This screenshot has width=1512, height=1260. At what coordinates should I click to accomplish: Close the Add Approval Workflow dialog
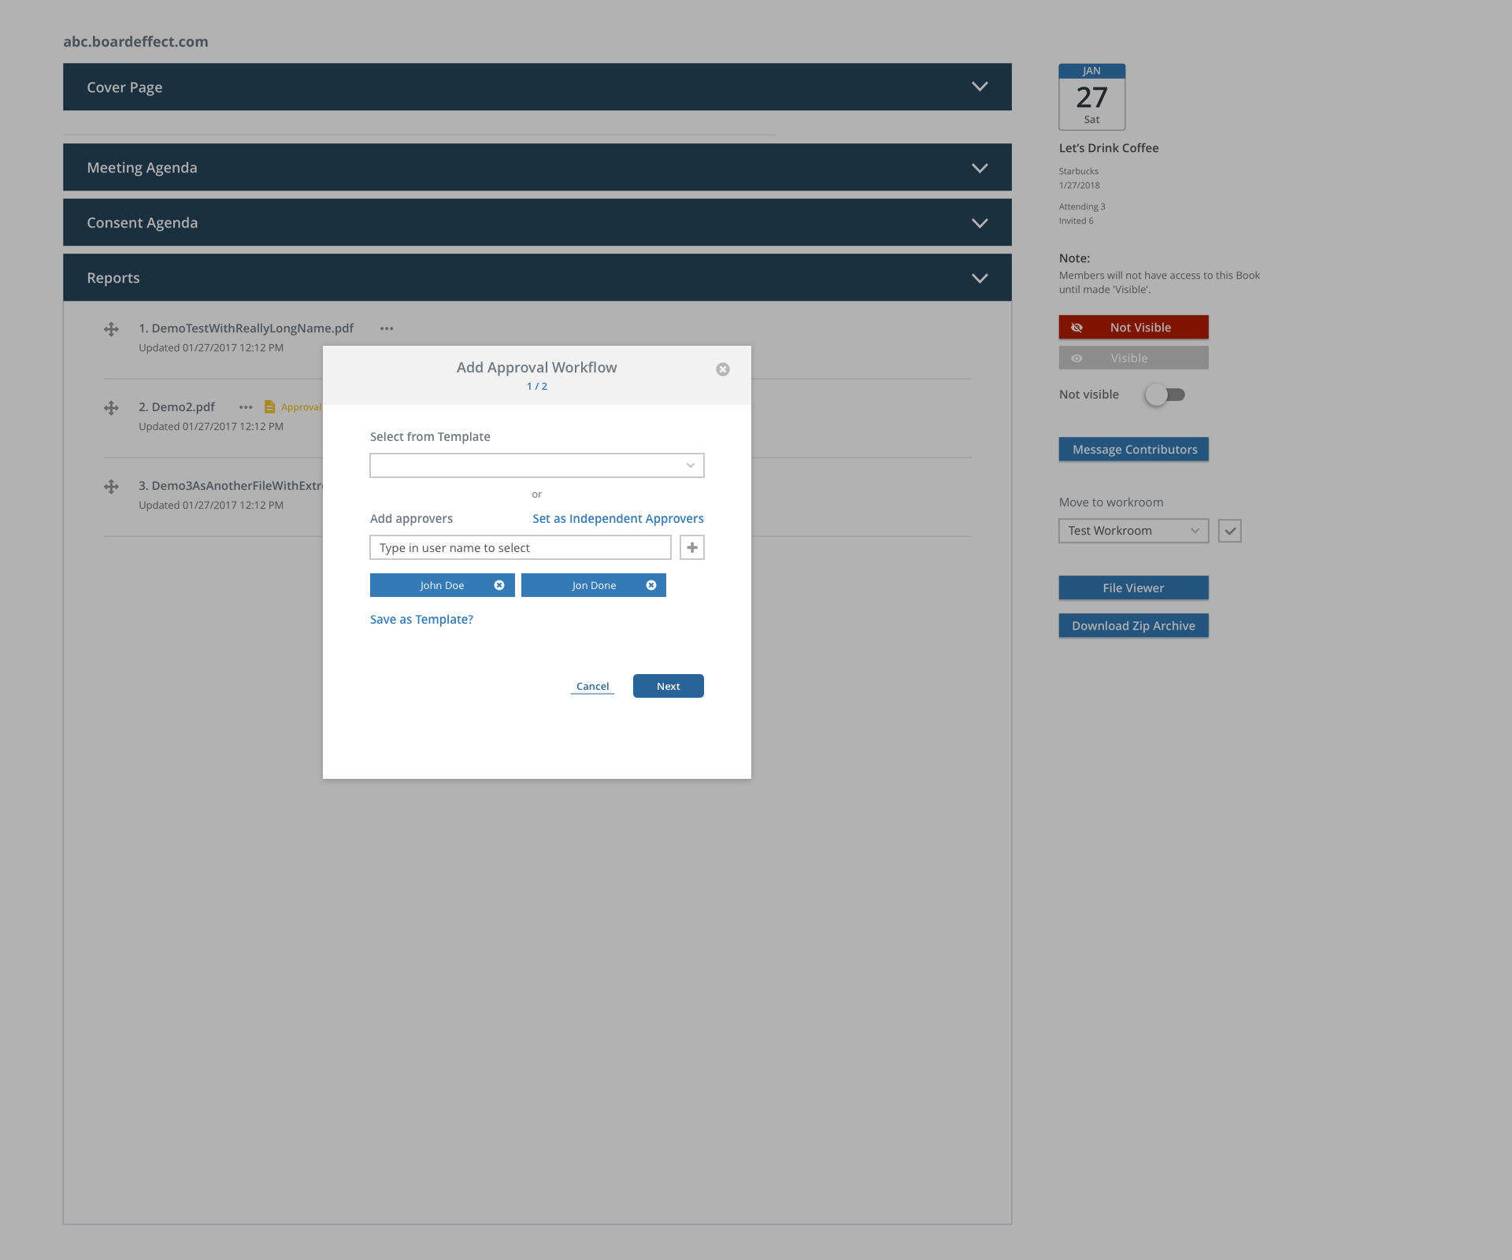point(722,369)
